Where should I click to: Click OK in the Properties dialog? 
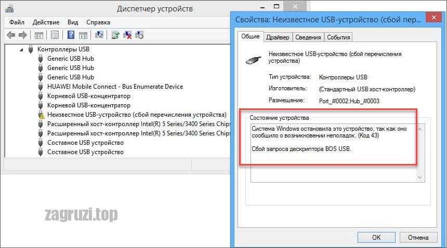pos(376,238)
